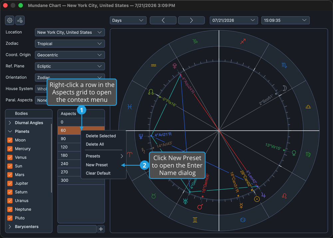Click the Uranus glyph in the chart

[x=185, y=201]
